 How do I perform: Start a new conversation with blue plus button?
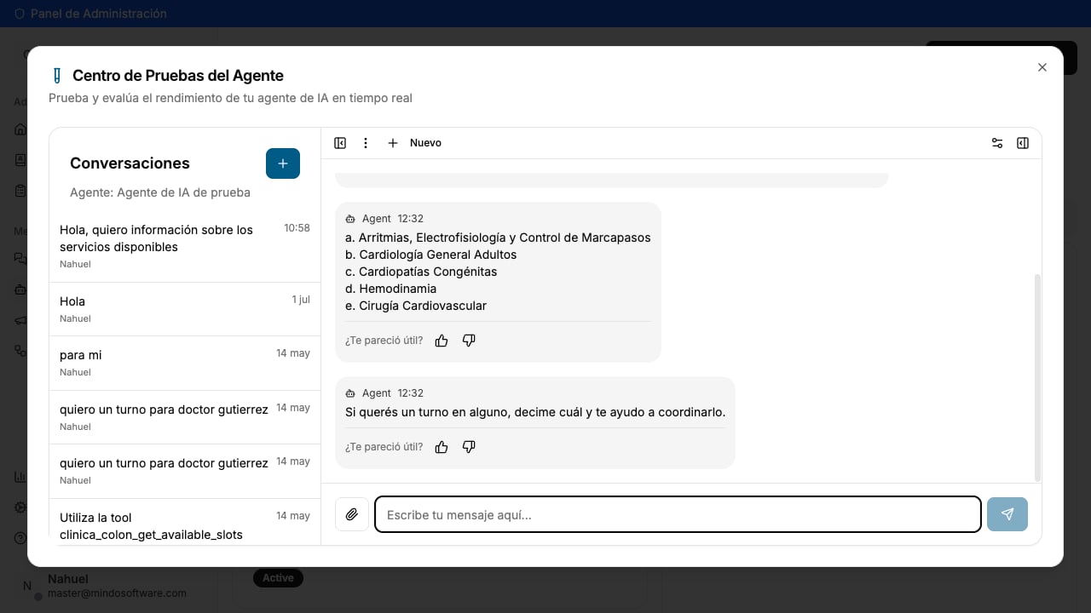pyautogui.click(x=283, y=163)
